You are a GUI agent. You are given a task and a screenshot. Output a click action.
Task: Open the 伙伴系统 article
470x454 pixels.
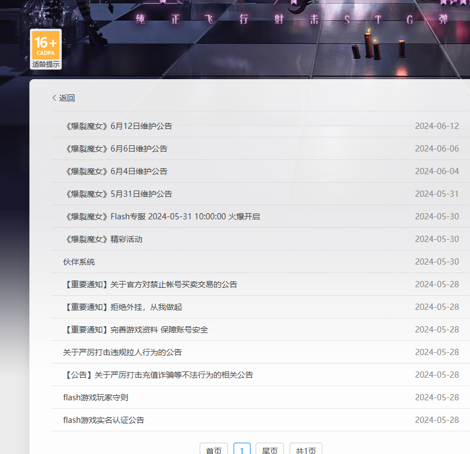[79, 262]
